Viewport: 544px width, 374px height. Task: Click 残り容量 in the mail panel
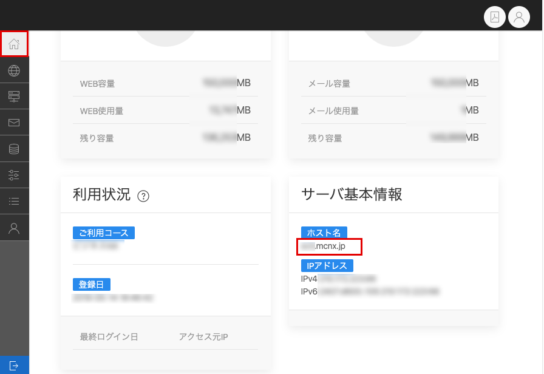pos(325,138)
